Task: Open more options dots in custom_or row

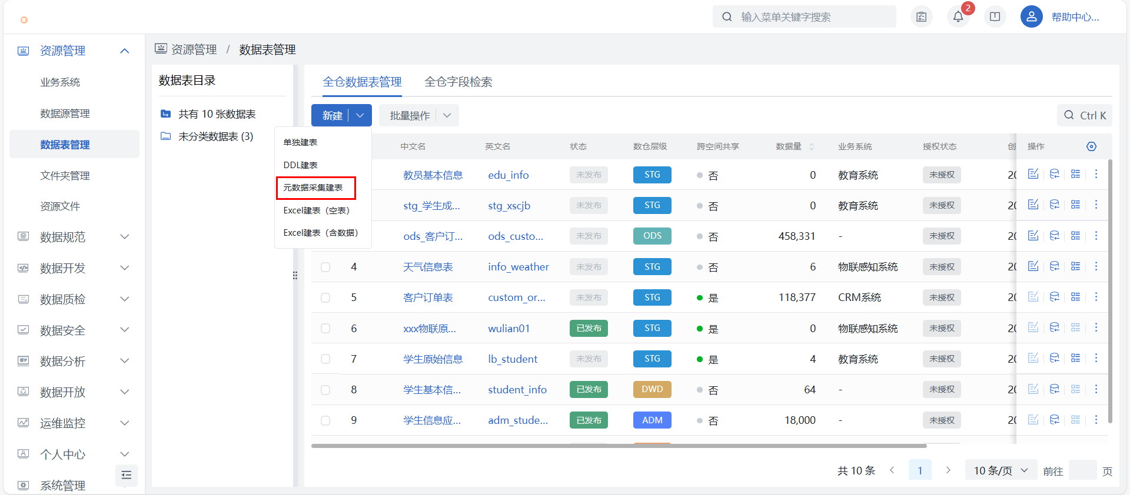Action: coord(1096,297)
